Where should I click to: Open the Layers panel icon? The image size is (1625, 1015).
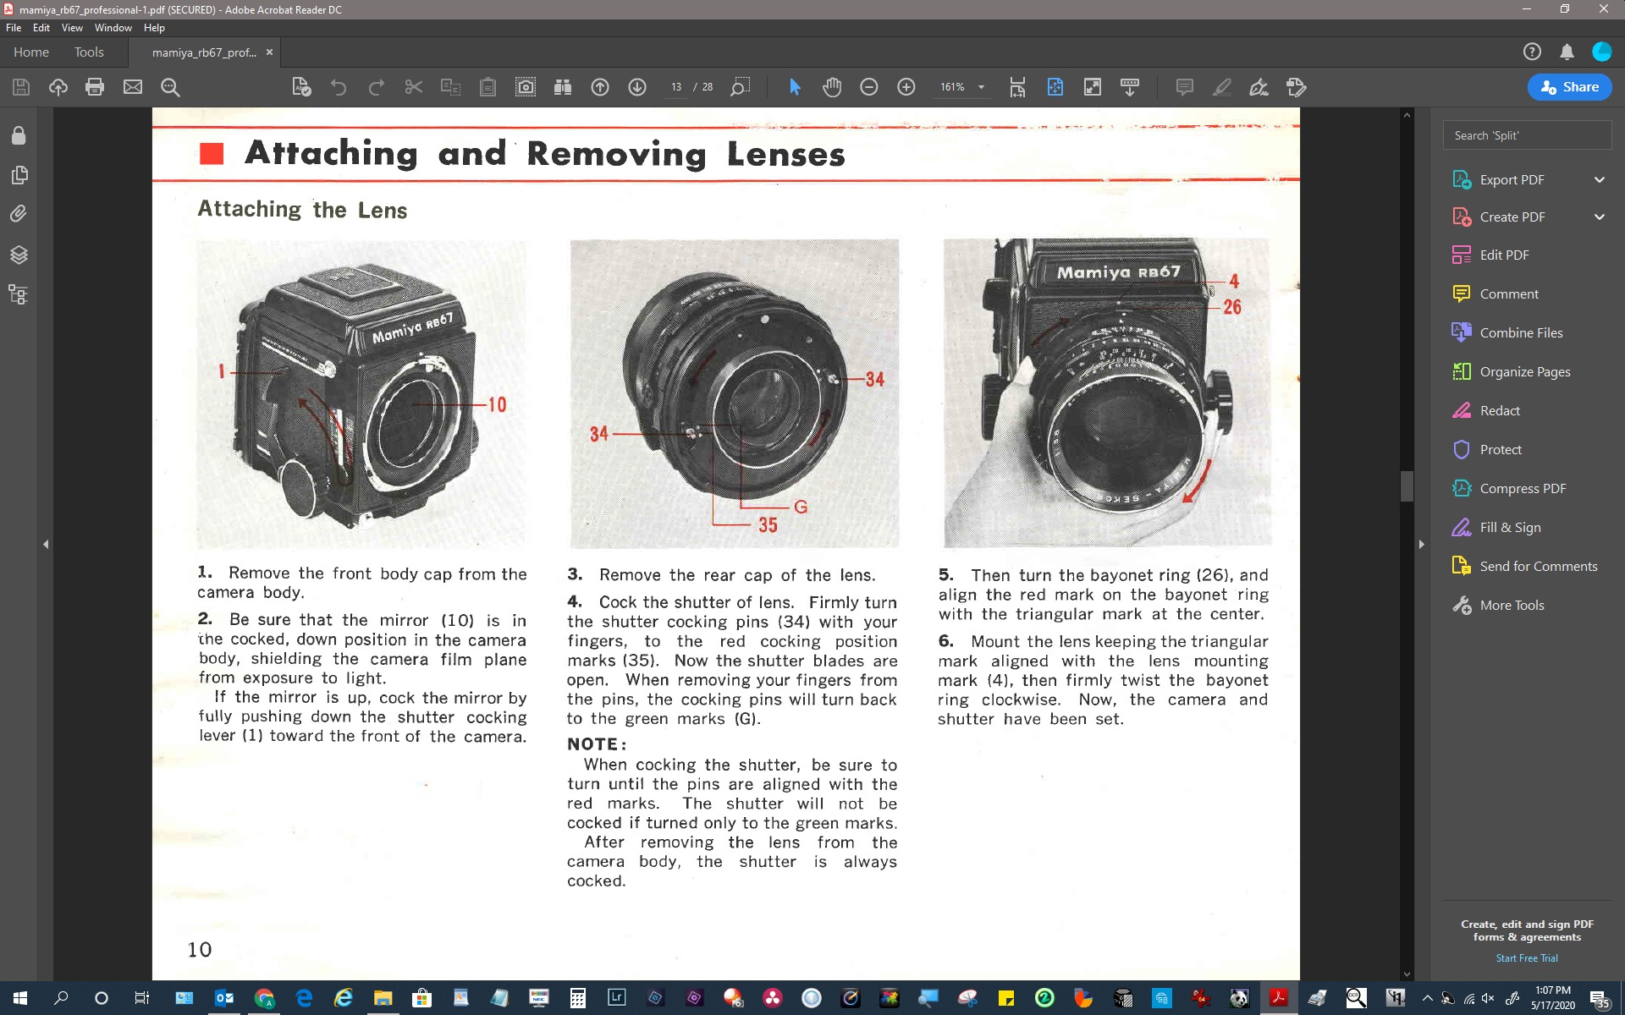[x=19, y=255]
